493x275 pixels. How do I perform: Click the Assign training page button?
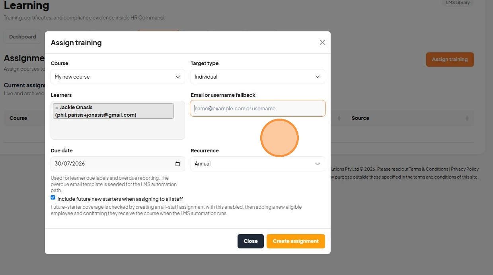click(x=450, y=60)
